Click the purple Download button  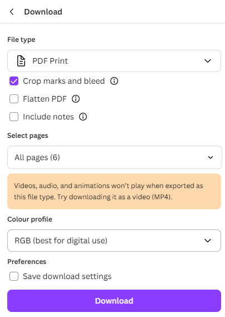114,301
